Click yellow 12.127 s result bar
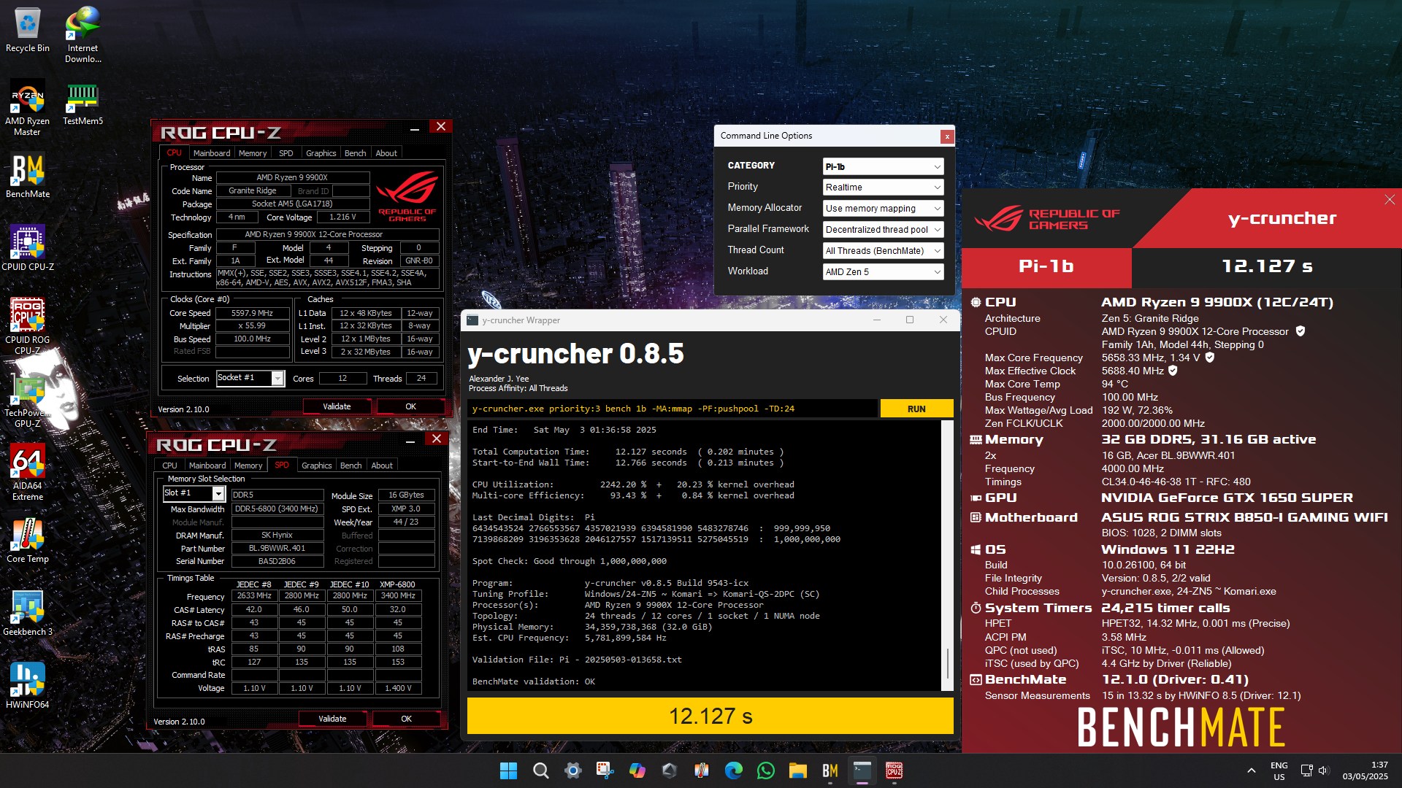The width and height of the screenshot is (1402, 788). tap(710, 716)
